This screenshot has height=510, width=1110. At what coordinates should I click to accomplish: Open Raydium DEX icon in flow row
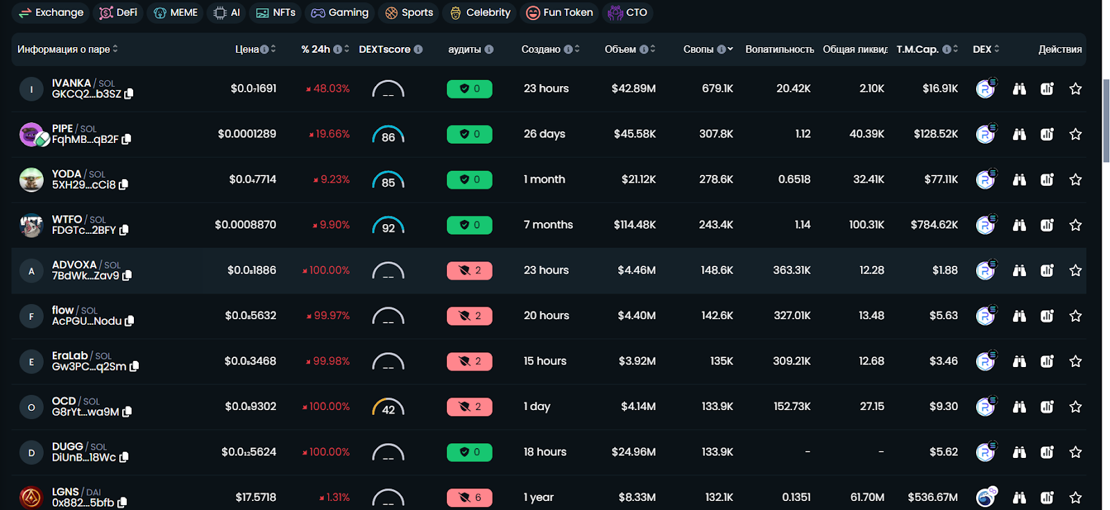click(986, 316)
